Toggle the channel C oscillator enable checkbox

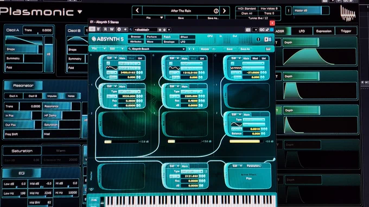[x=232, y=63]
